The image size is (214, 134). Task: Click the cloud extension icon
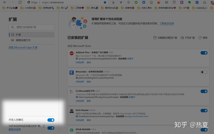(x=204, y=2)
